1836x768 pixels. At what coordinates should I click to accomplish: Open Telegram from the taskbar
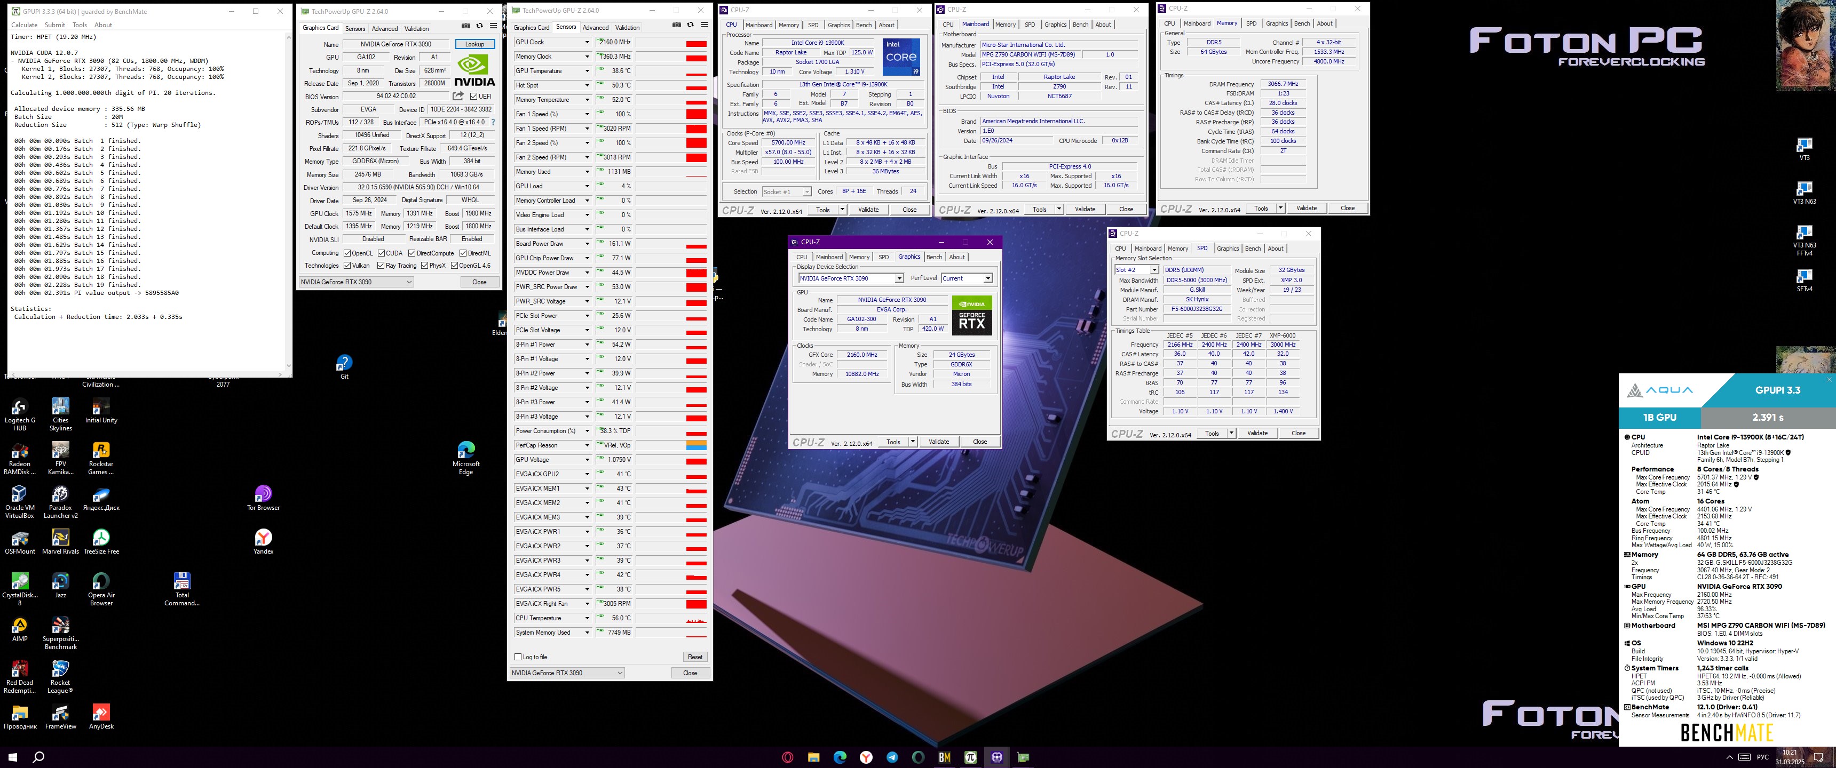[x=892, y=757]
